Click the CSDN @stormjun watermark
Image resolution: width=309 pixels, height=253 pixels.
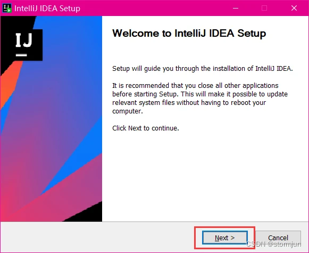[274, 244]
